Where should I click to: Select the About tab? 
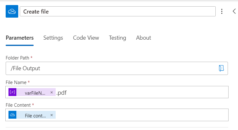point(143,38)
